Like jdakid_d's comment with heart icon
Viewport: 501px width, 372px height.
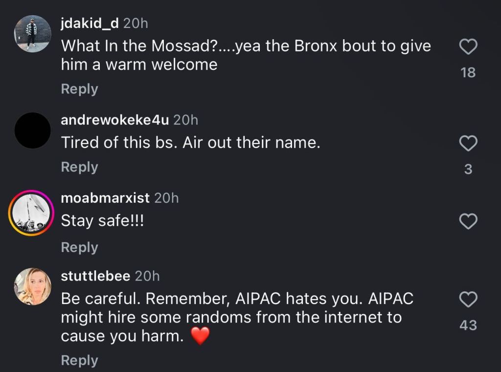(x=468, y=47)
